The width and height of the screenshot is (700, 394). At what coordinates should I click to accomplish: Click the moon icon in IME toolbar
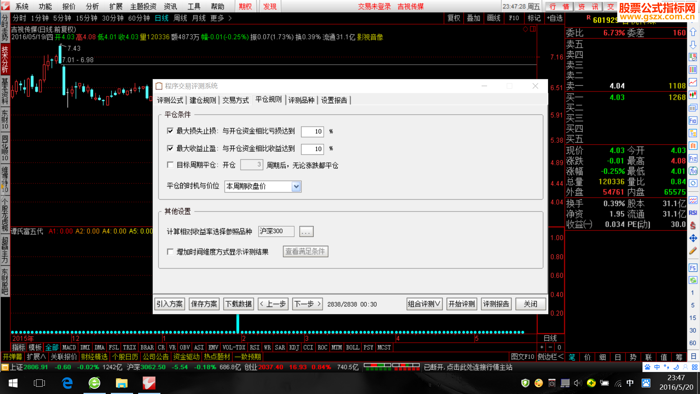(676, 367)
